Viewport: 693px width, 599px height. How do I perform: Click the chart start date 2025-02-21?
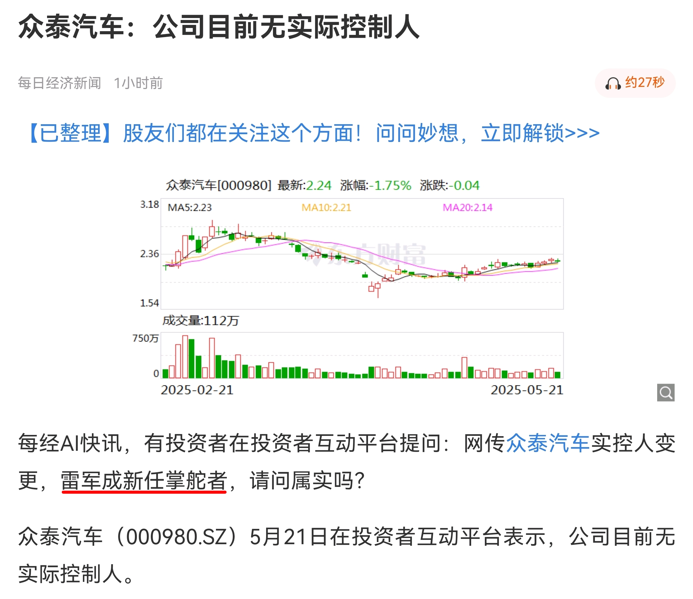coord(197,390)
